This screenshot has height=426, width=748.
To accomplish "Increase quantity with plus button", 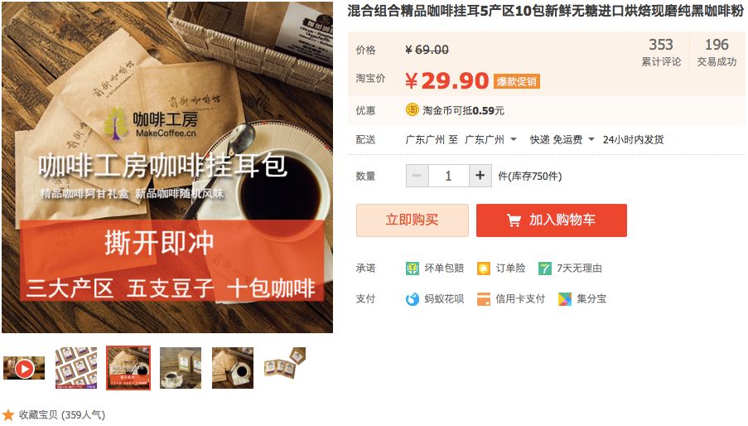I will pyautogui.click(x=480, y=176).
